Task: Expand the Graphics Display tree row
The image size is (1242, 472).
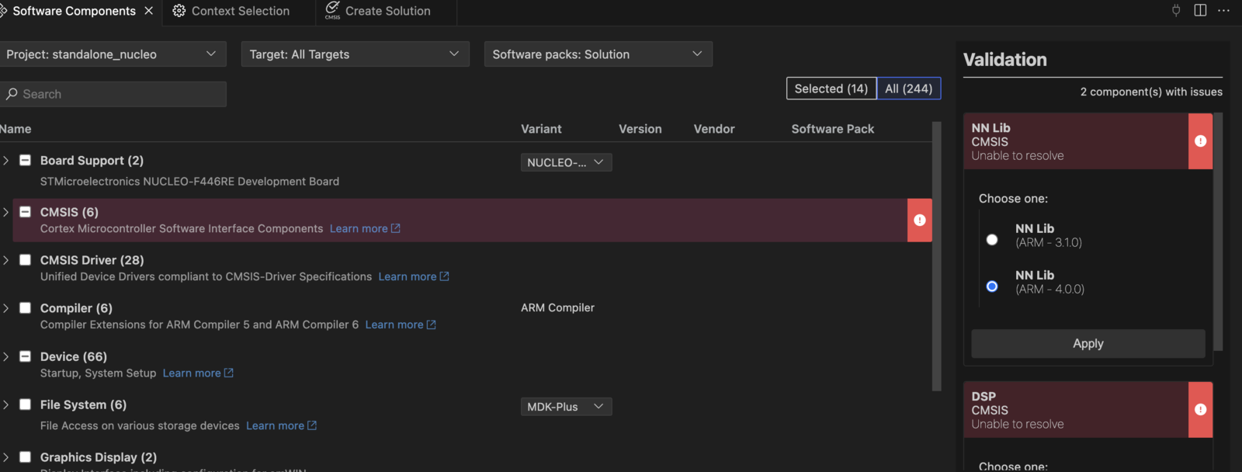Action: click(x=6, y=457)
